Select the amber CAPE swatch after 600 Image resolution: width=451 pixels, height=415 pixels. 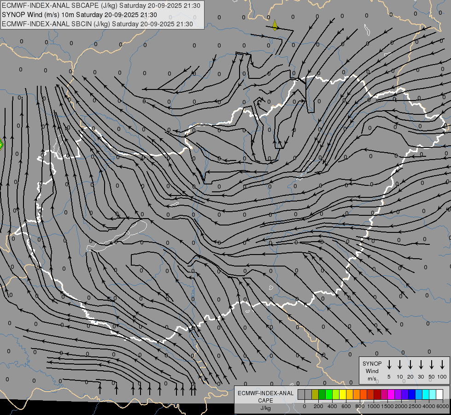pos(350,394)
